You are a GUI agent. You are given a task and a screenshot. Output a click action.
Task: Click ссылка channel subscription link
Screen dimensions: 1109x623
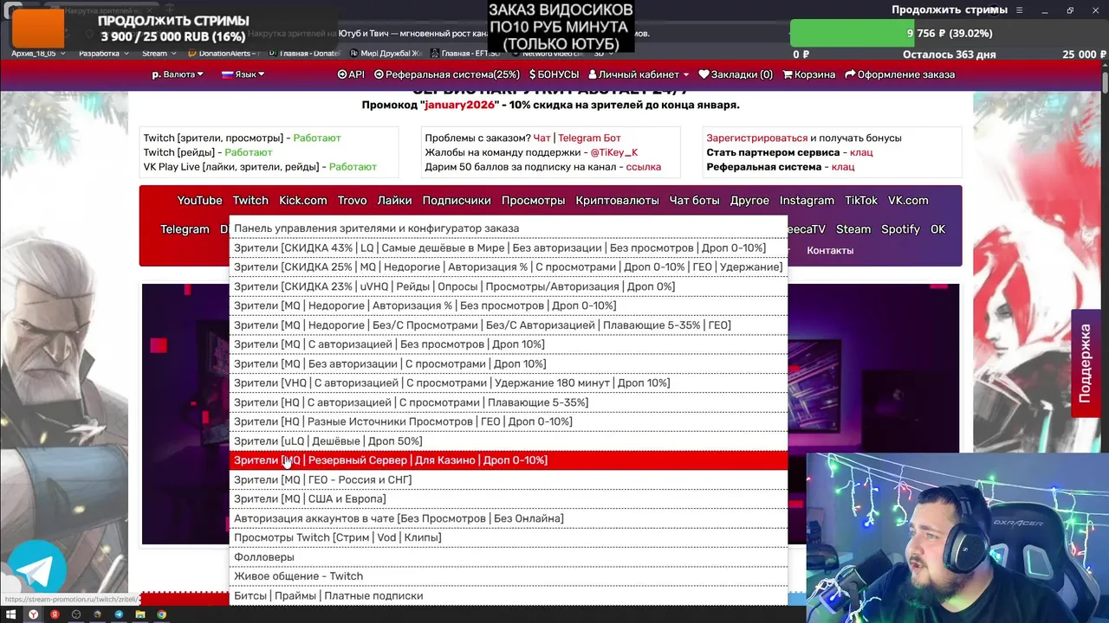point(643,167)
